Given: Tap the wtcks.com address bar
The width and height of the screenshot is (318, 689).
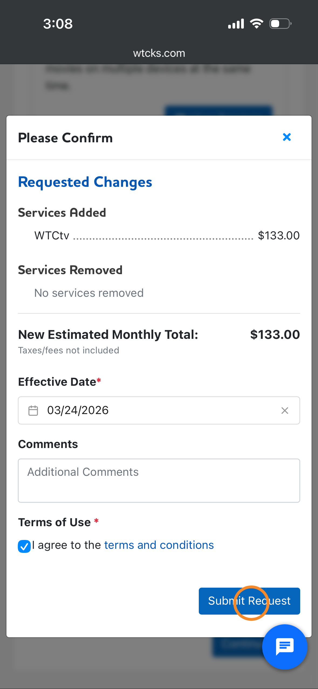Looking at the screenshot, I should 159,53.
